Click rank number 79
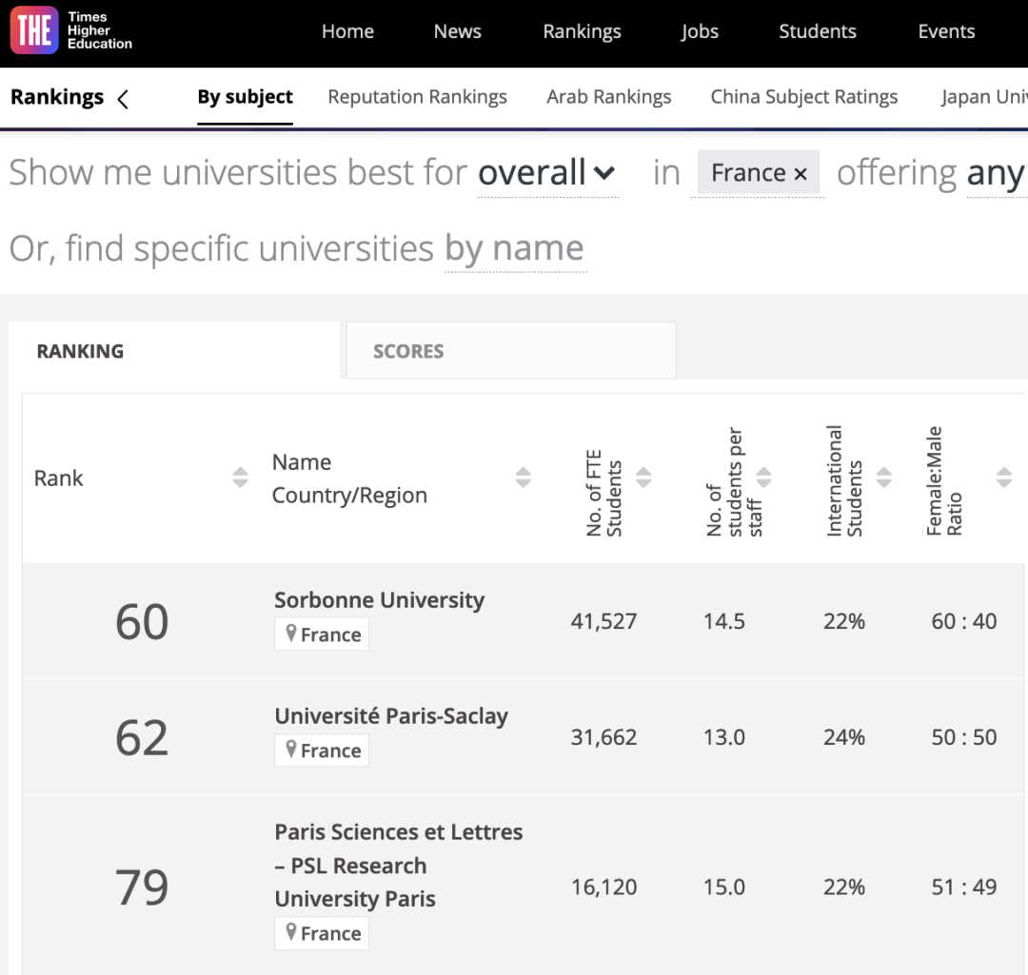Screen dimensions: 1028x975 tap(142, 887)
